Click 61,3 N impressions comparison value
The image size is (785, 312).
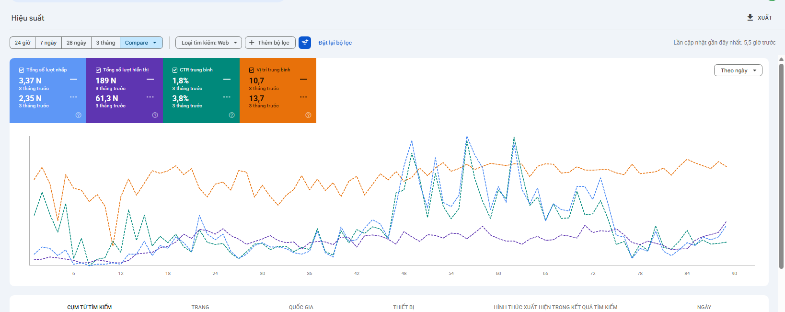point(107,98)
